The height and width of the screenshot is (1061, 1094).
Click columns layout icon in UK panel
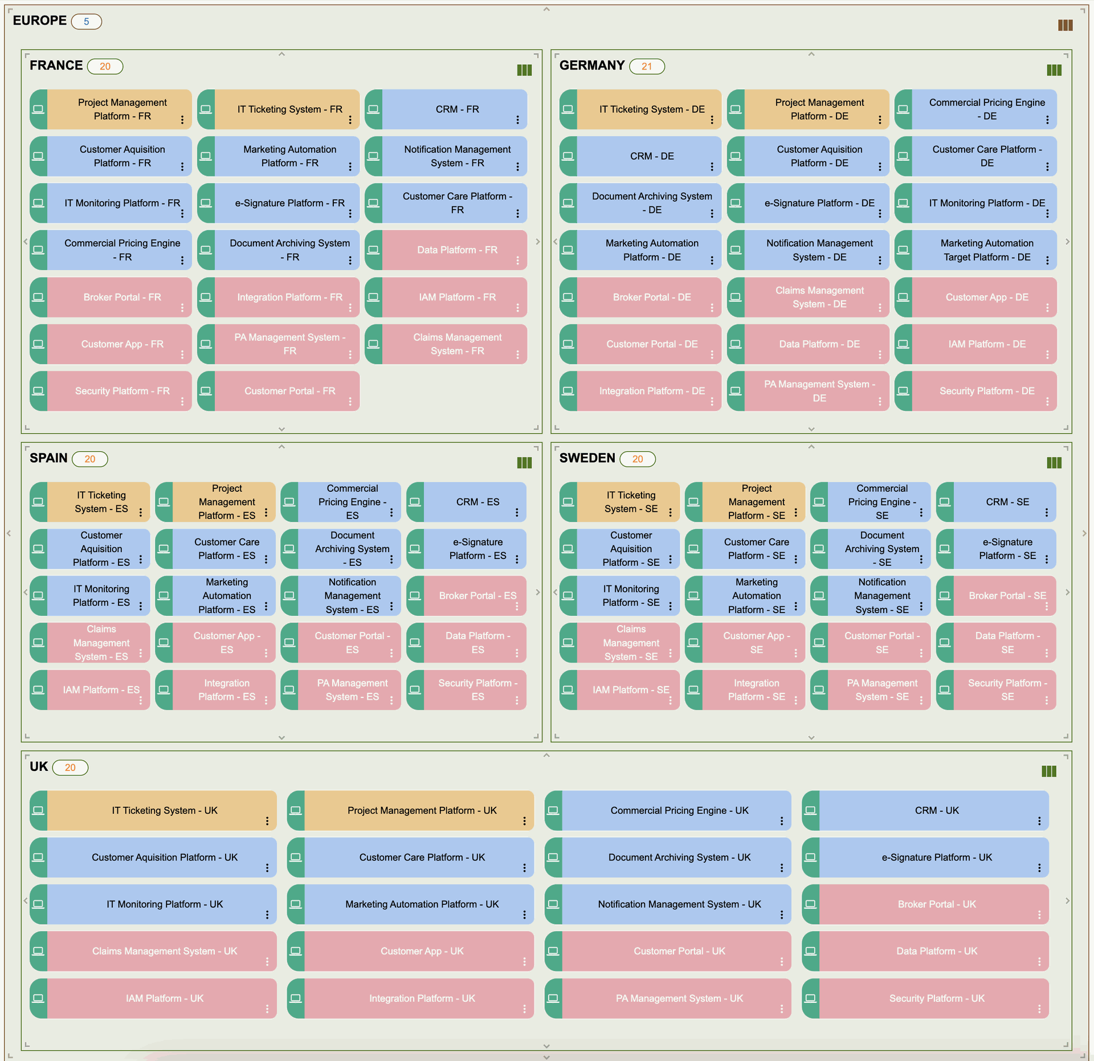point(1048,771)
